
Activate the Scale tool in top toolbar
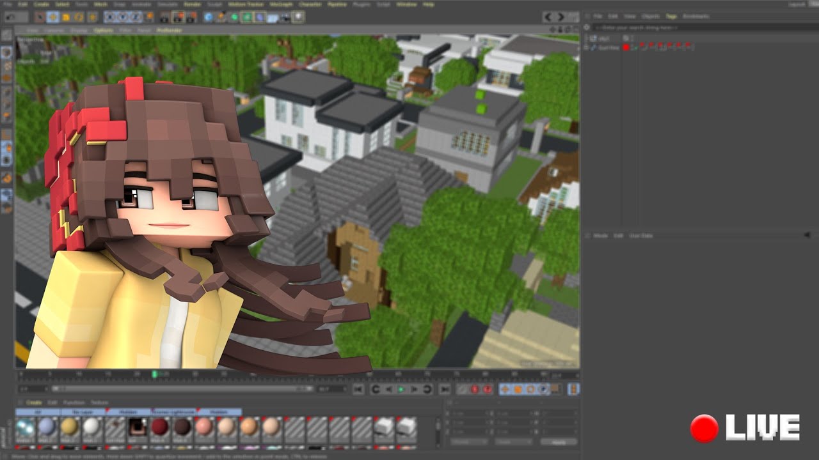coord(66,17)
